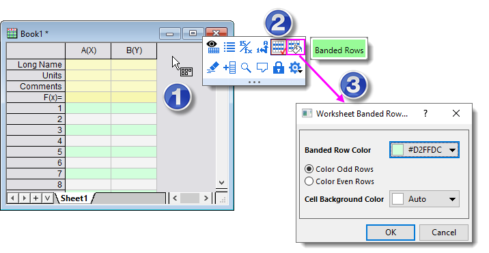Maximize the Book1 window
Image resolution: width=489 pixels, height=253 pixels.
193,33
